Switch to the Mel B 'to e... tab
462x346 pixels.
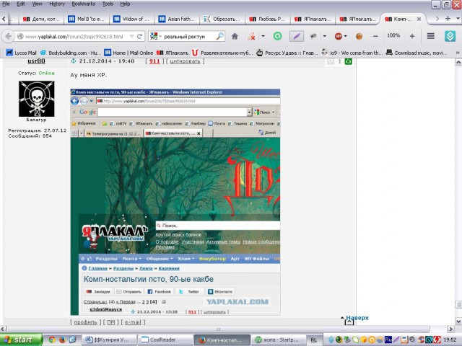click(87, 19)
